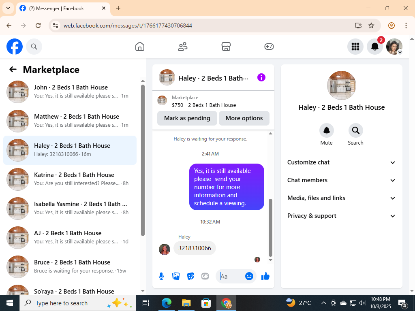Open the Gaming controller icon
415x311 pixels.
(x=269, y=47)
